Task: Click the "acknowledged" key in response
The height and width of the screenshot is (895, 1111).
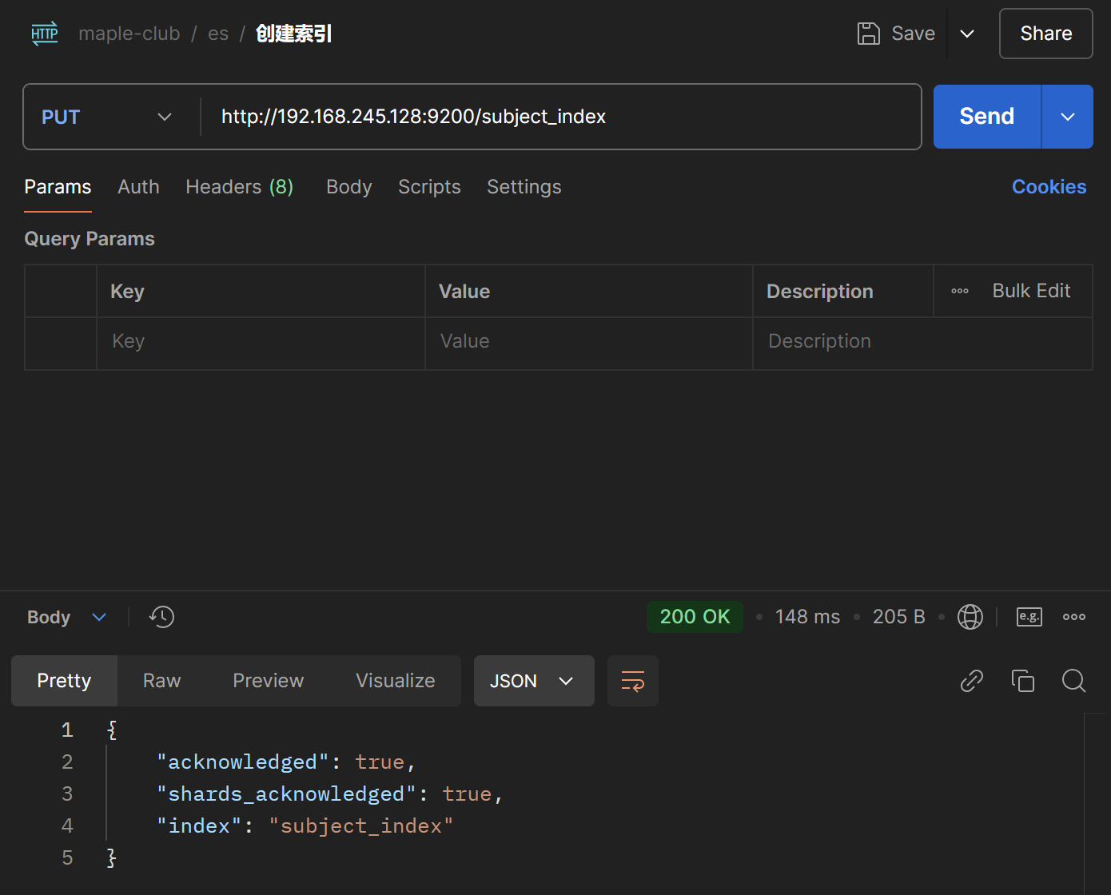Action: pos(243,762)
